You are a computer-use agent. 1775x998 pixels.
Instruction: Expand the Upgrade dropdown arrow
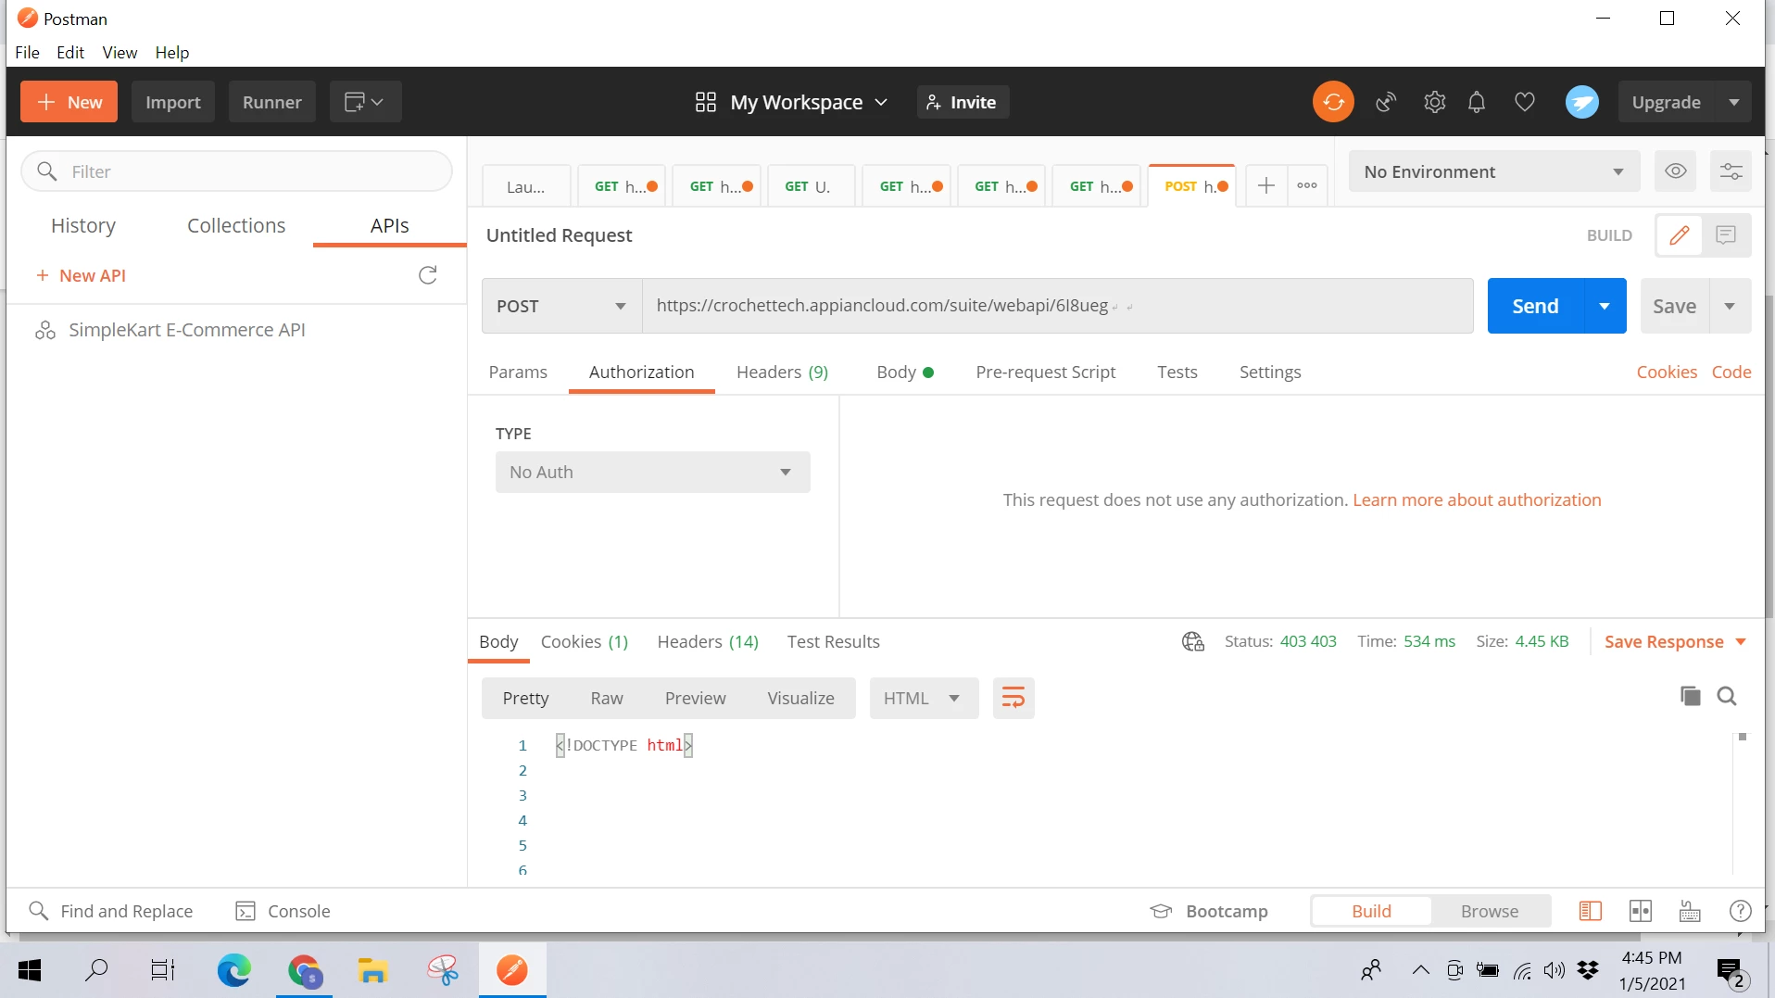pyautogui.click(x=1733, y=102)
